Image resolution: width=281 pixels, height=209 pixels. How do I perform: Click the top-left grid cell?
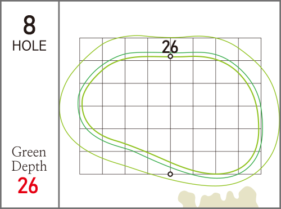tap(91, 49)
